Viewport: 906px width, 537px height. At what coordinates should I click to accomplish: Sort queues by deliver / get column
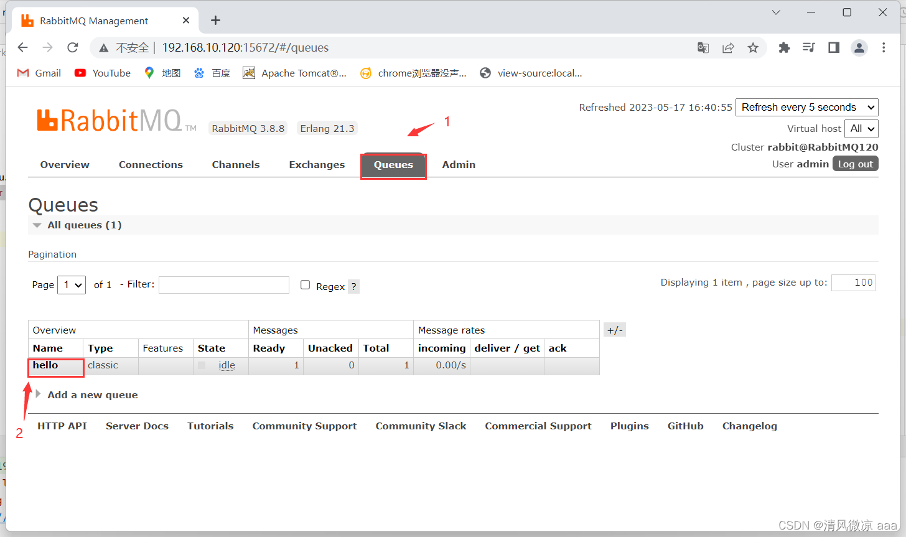(x=507, y=348)
